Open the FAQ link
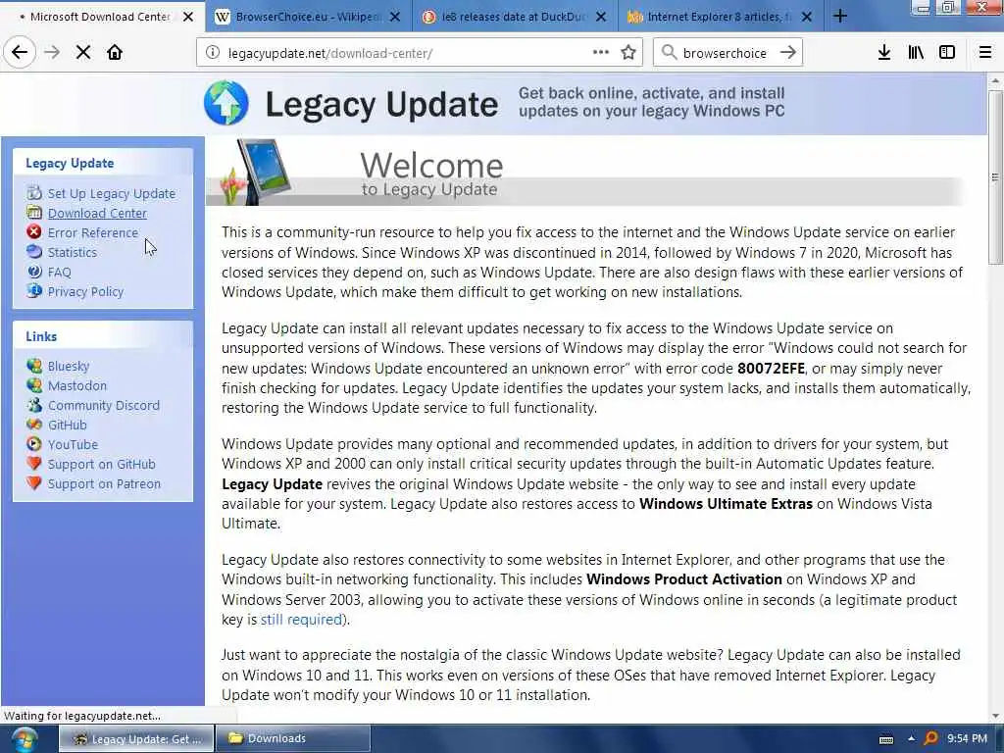 tap(60, 273)
